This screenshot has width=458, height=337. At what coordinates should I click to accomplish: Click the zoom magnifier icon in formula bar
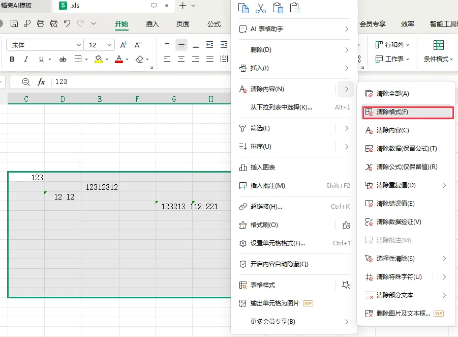(x=26, y=82)
